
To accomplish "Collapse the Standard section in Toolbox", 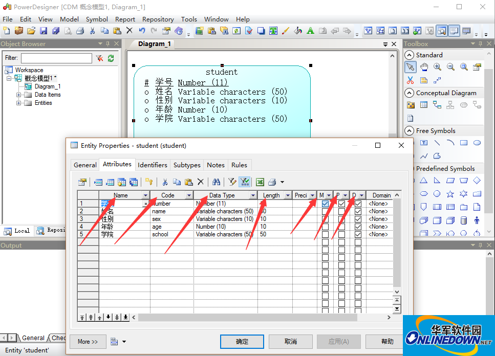I will [x=409, y=55].
